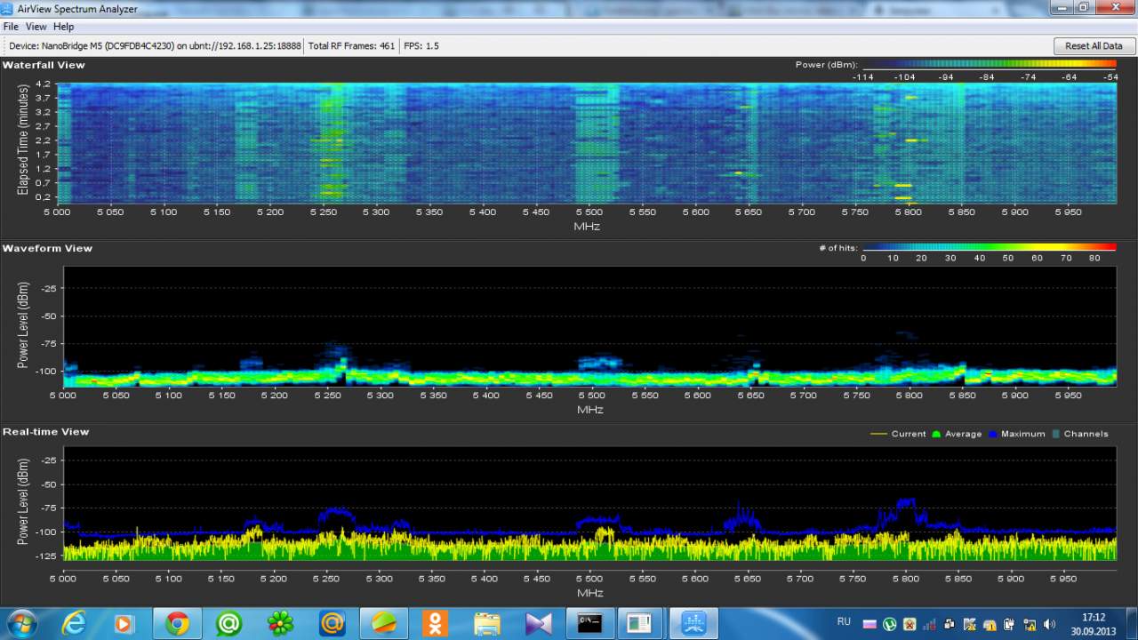Click the Waveform hits color scale bar
This screenshot has width=1138, height=640.
click(989, 247)
